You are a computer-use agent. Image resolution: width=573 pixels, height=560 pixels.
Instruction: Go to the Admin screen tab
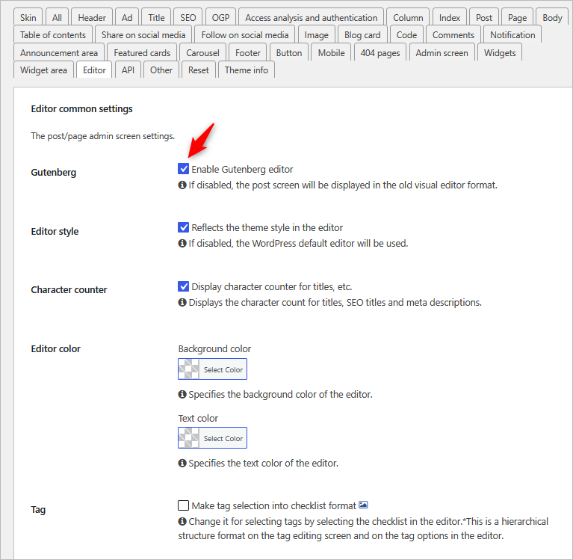click(442, 53)
